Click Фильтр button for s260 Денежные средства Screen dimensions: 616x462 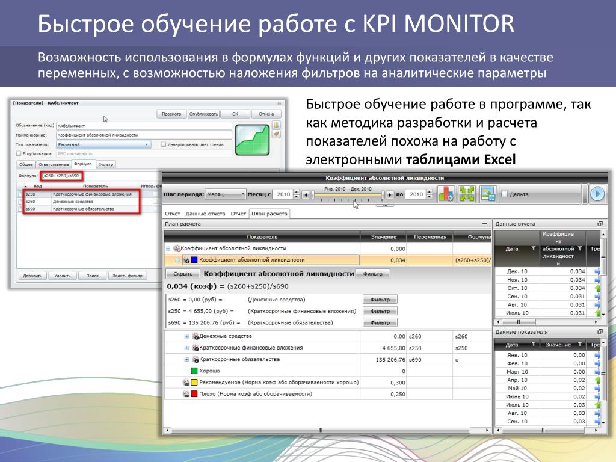pyautogui.click(x=380, y=300)
